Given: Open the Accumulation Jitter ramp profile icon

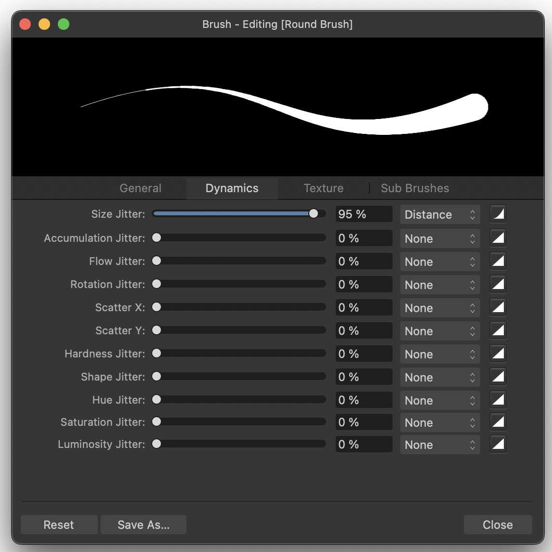Looking at the screenshot, I should (498, 238).
